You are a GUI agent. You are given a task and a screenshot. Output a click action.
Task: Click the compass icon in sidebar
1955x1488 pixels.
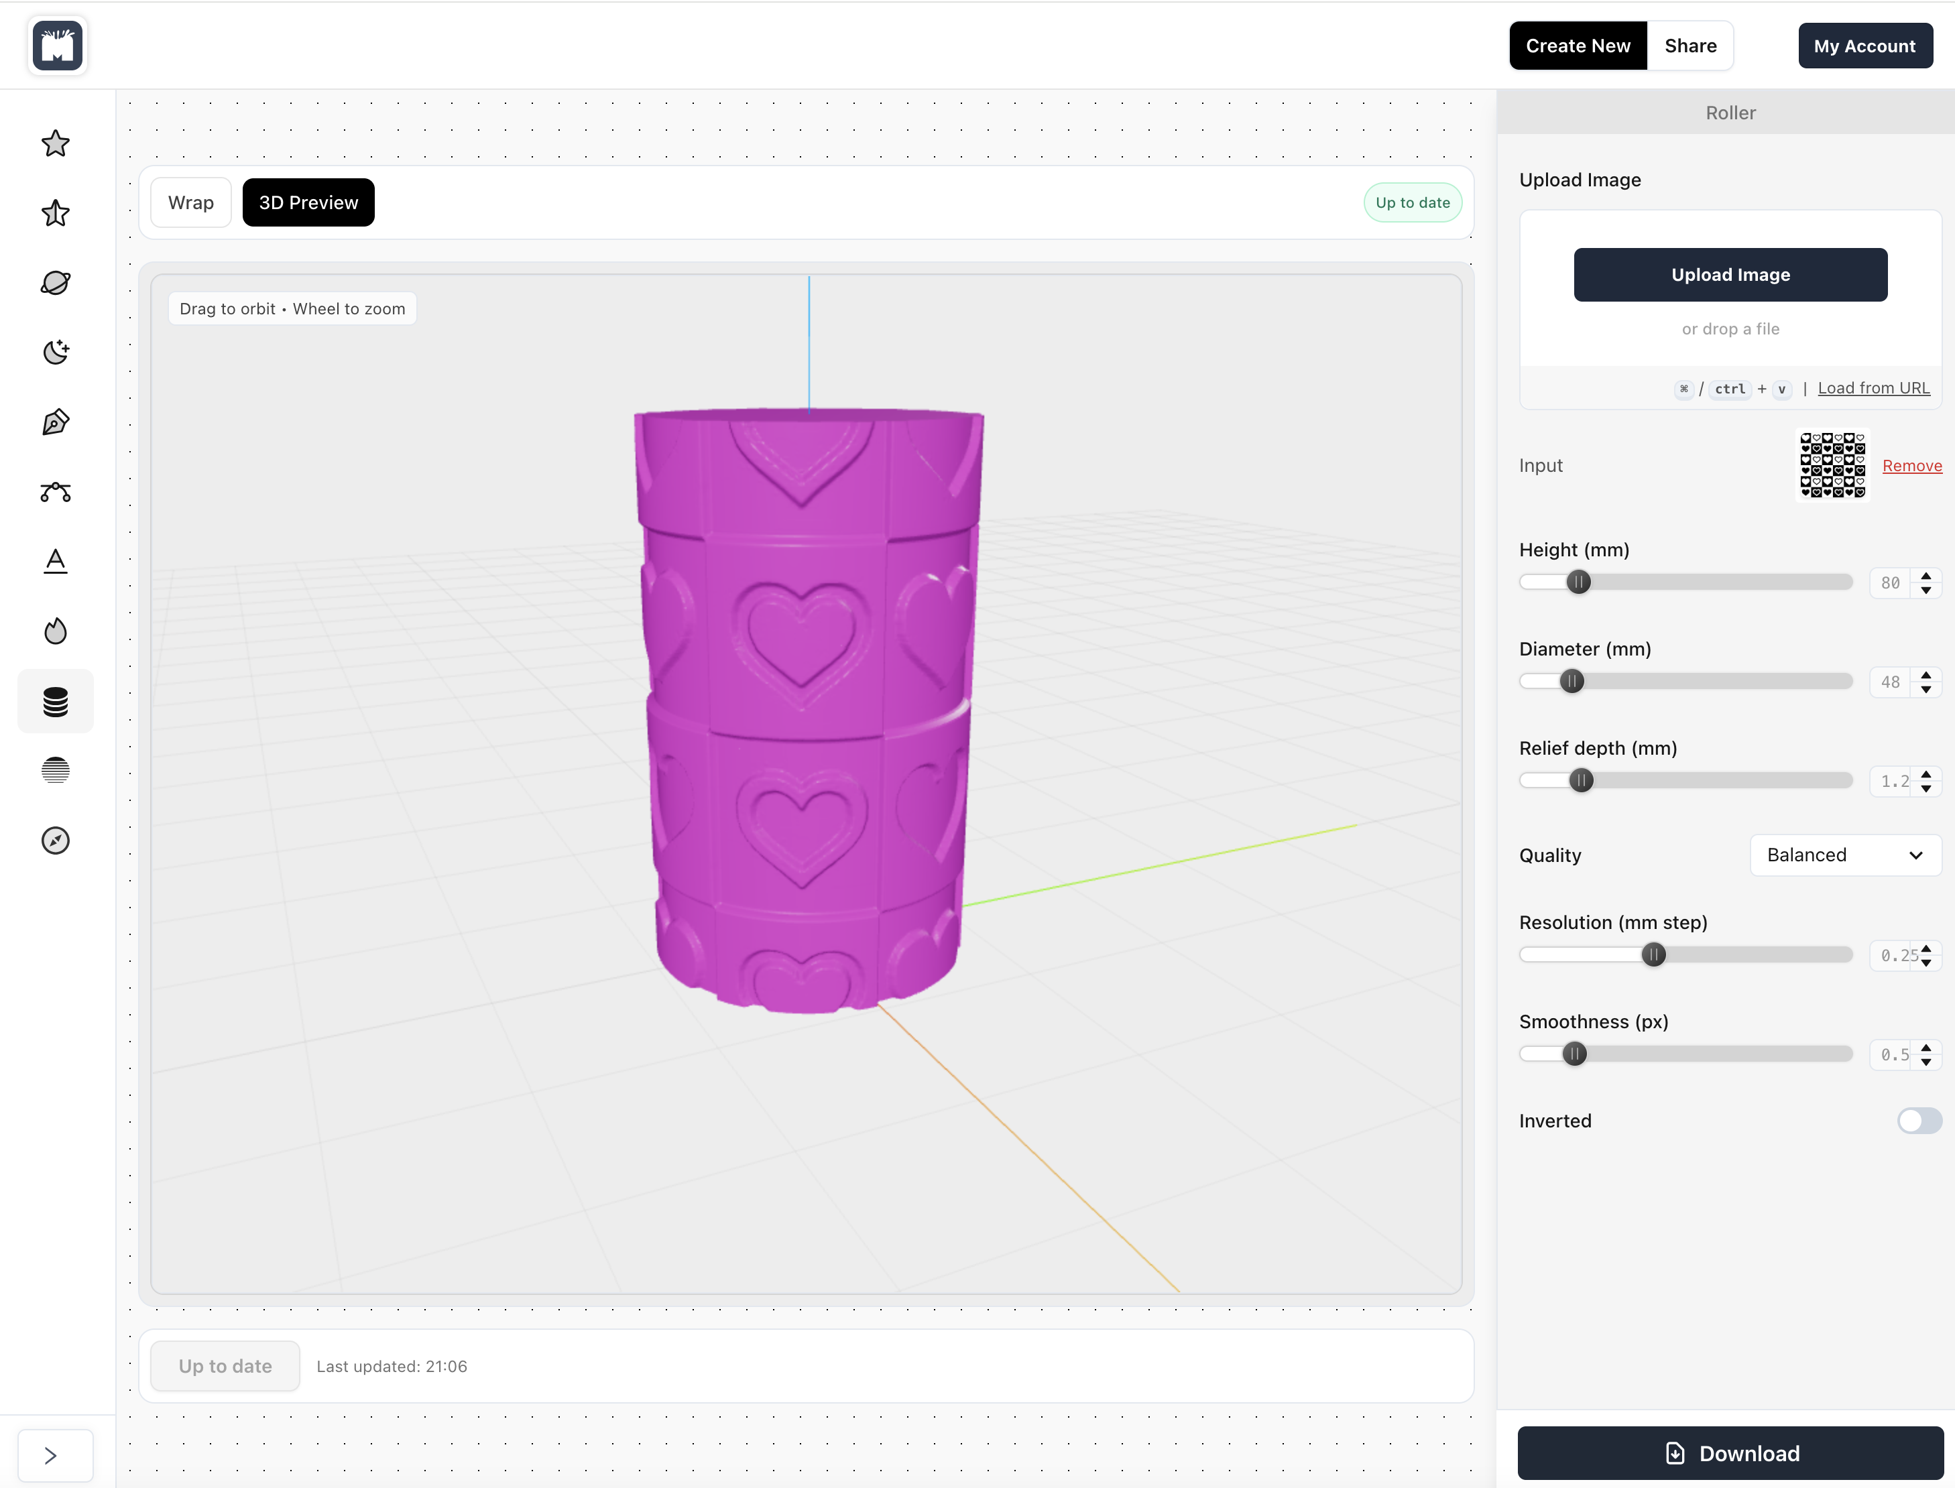(56, 840)
